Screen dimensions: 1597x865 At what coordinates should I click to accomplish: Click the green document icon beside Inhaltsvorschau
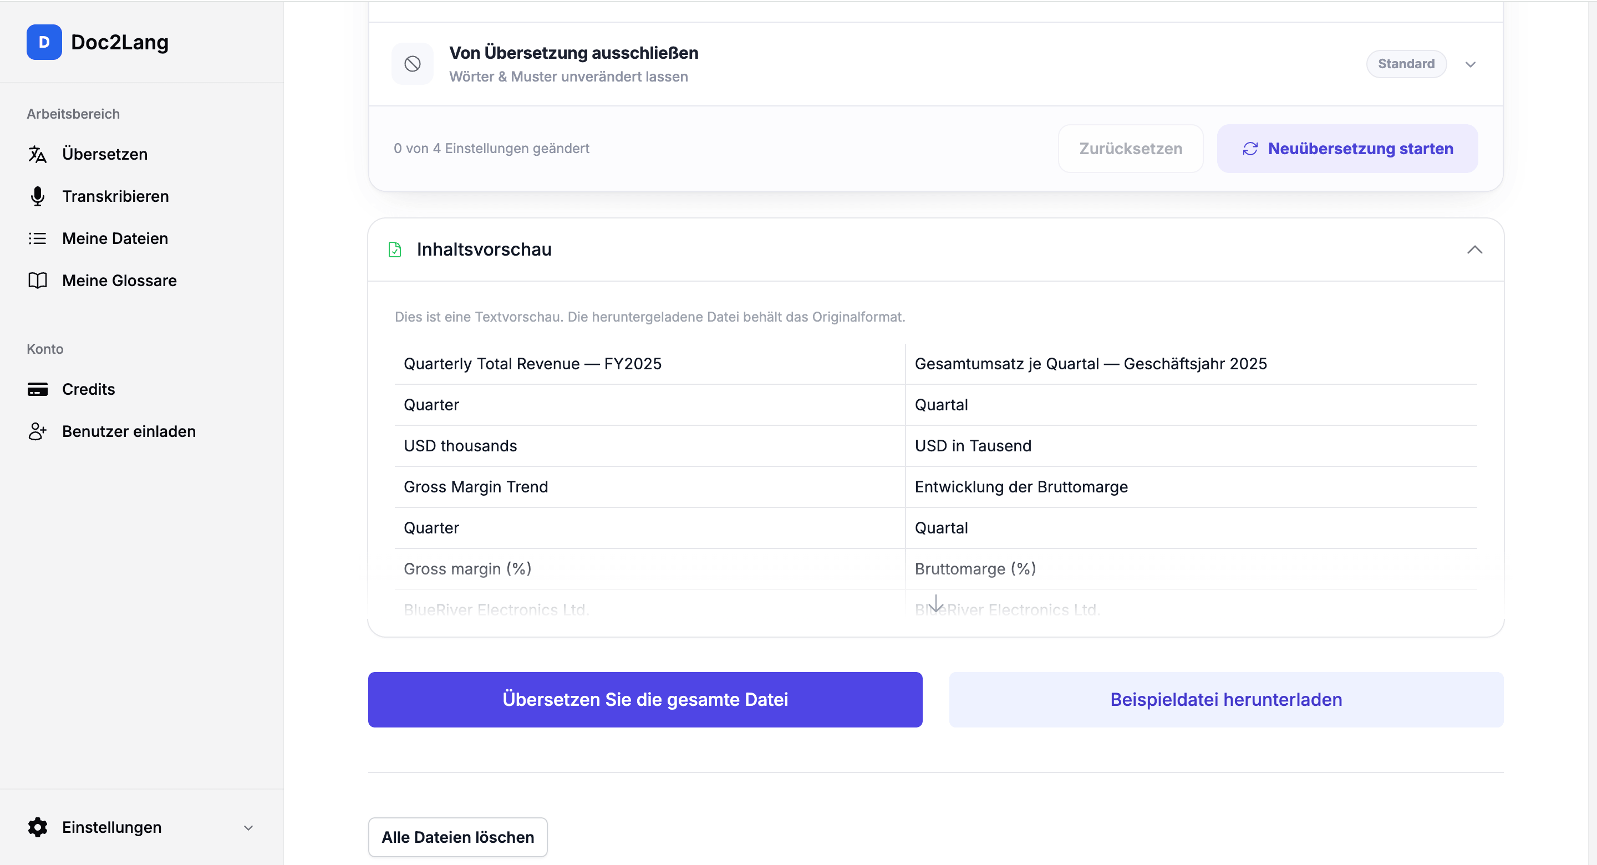(x=395, y=250)
